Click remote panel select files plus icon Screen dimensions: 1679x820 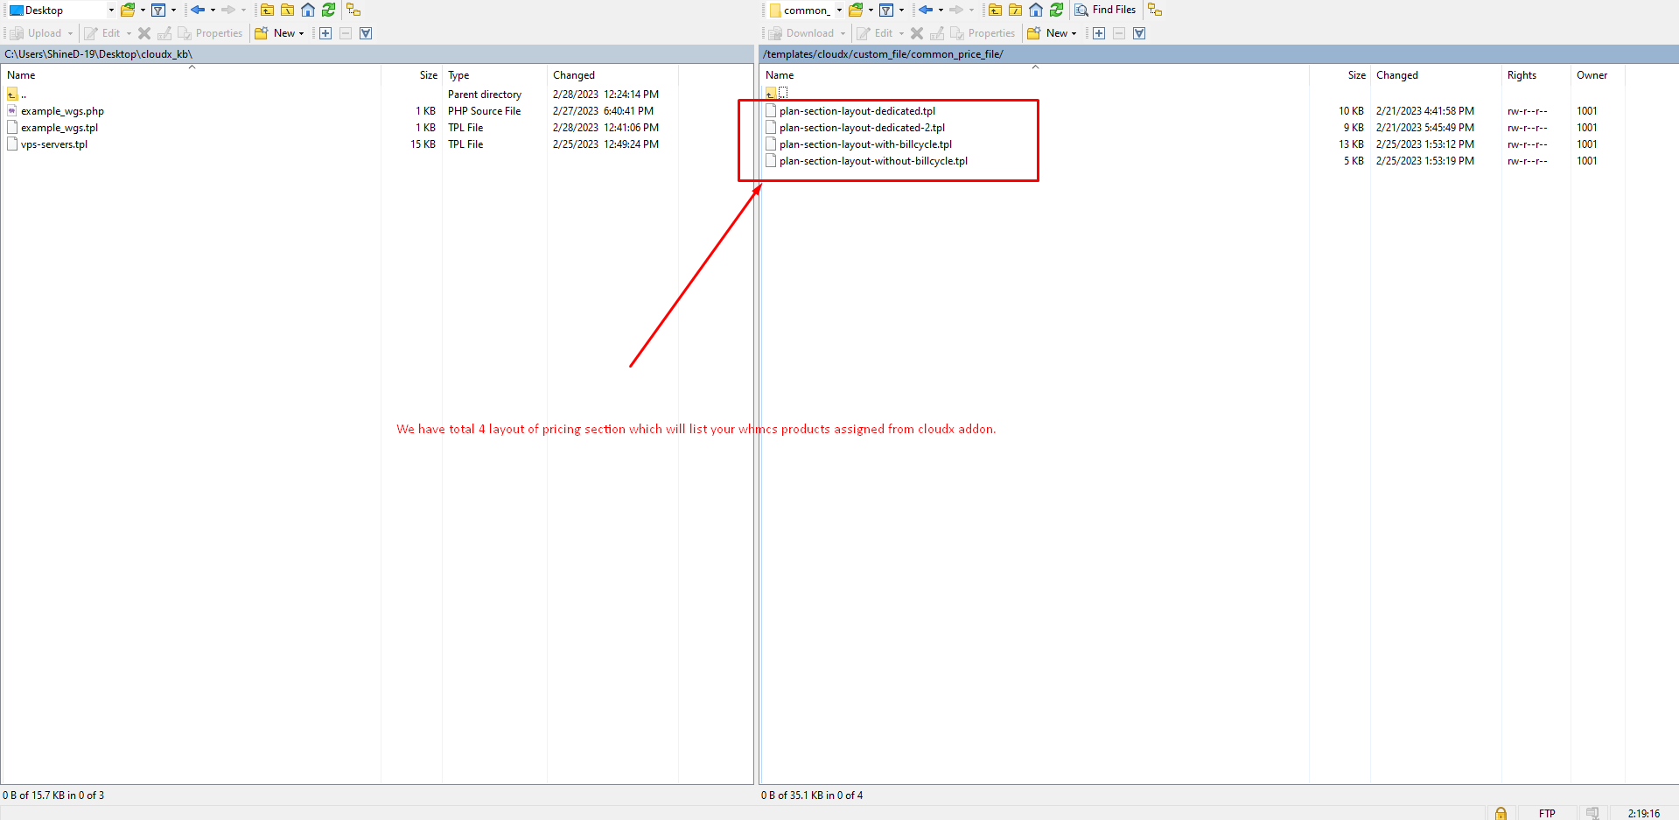pyautogui.click(x=1099, y=33)
